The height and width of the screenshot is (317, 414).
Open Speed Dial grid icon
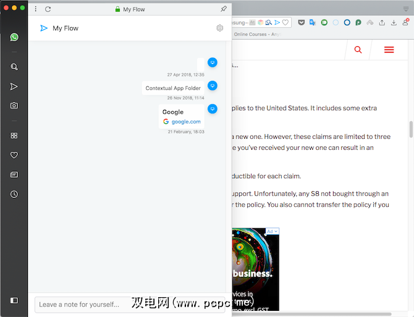tap(14, 136)
